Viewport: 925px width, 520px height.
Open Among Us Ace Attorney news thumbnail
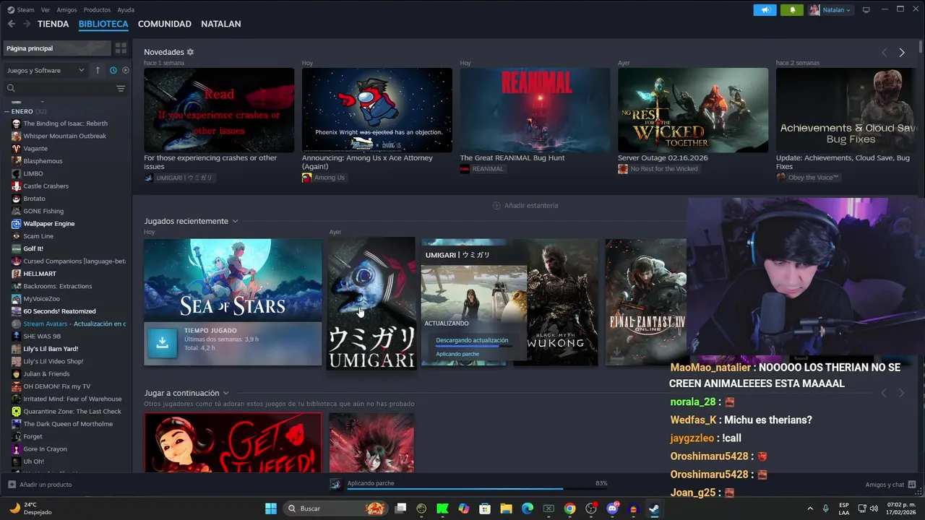(377, 110)
